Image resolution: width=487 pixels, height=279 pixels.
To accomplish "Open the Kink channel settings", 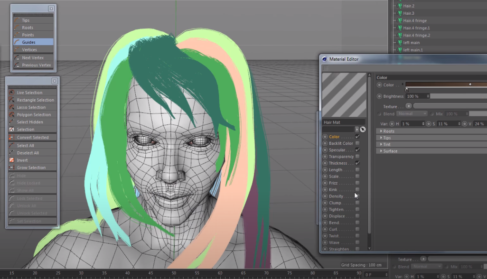I will point(333,190).
